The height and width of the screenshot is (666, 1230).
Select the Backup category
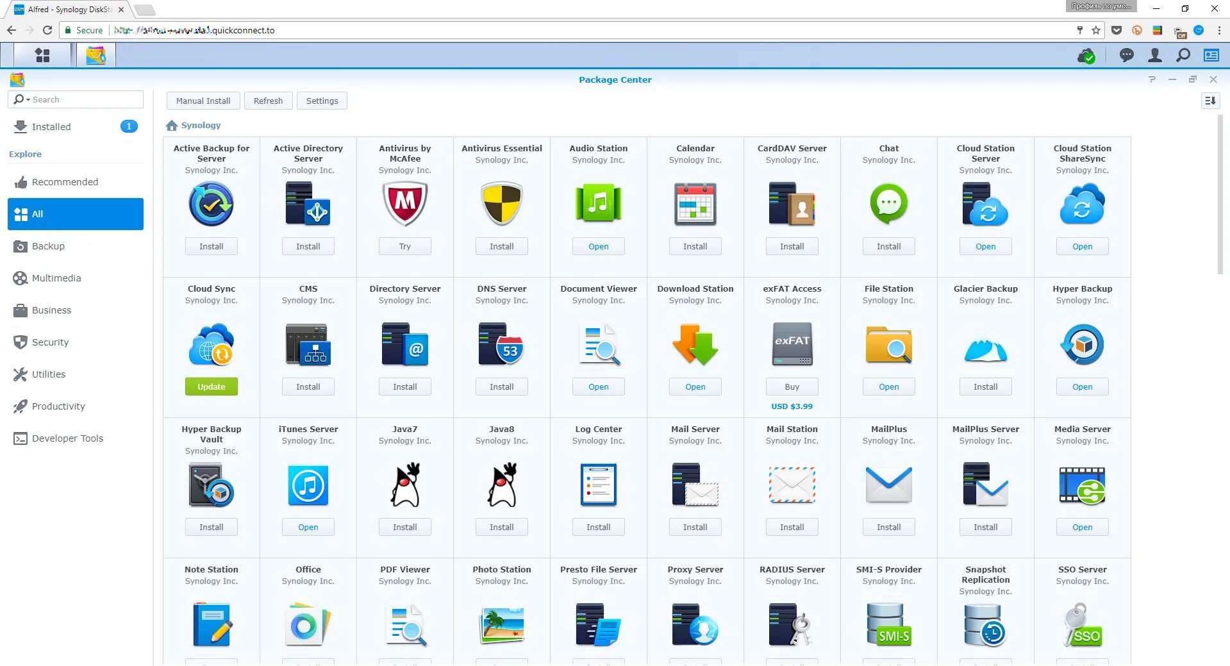pyautogui.click(x=76, y=246)
